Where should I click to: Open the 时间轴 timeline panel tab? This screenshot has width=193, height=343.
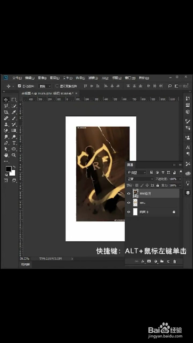26,264
